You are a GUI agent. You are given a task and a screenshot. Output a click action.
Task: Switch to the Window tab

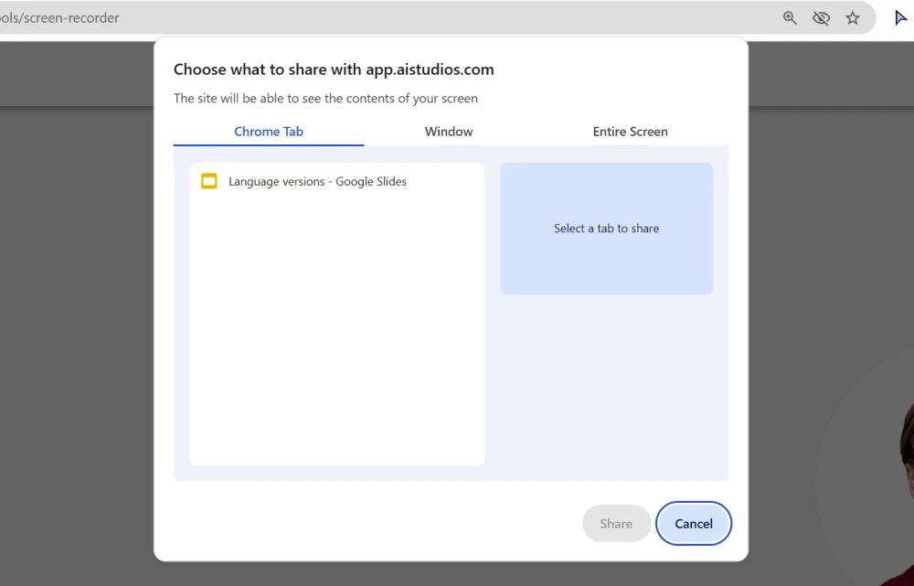tap(449, 132)
